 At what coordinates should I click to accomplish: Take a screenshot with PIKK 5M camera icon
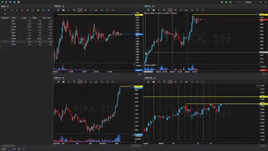coord(63,10)
